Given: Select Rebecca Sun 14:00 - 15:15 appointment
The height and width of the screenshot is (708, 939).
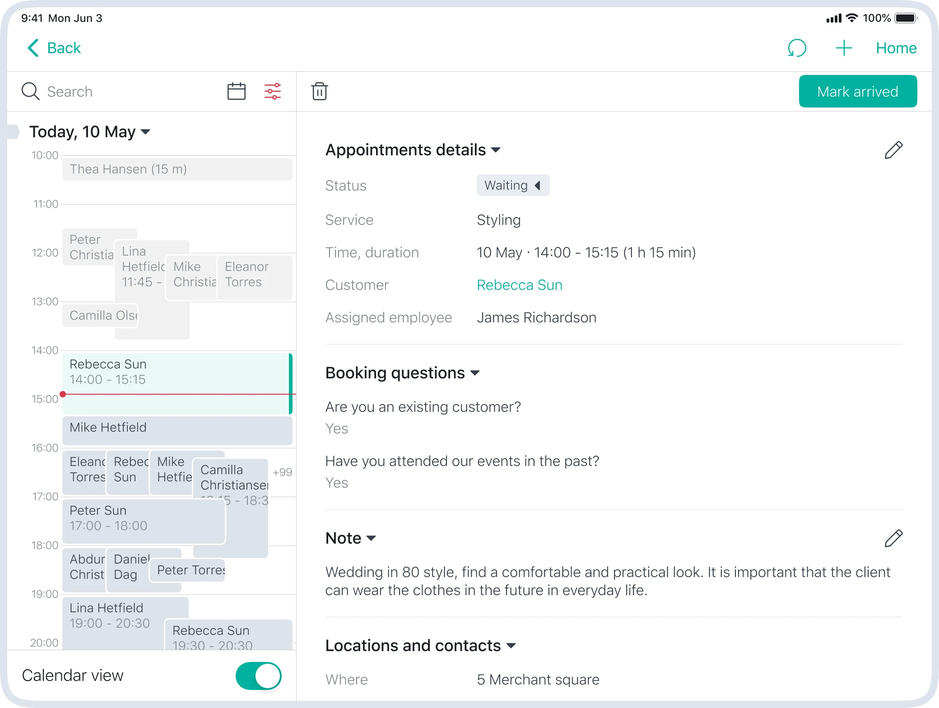Looking at the screenshot, I should pos(177,384).
